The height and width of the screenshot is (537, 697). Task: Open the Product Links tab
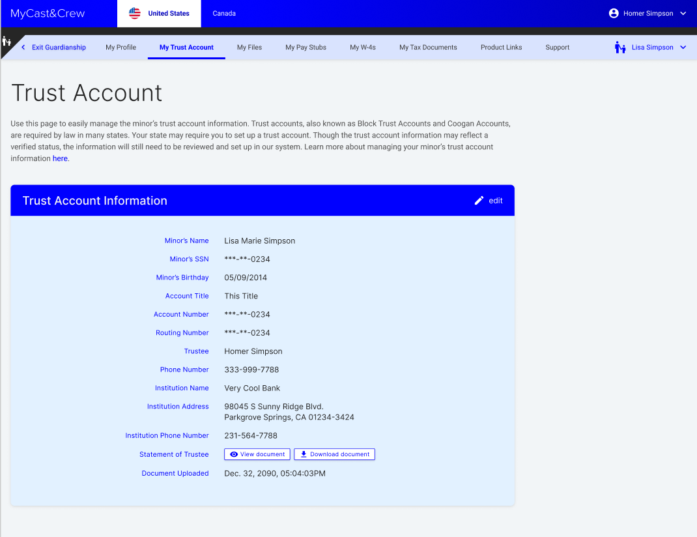pos(502,47)
